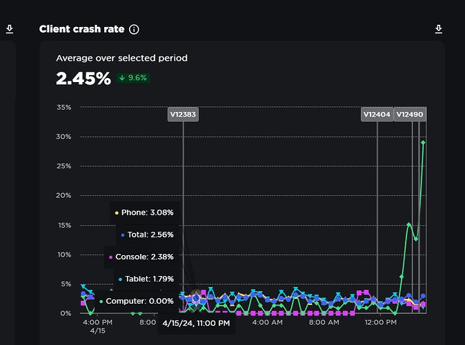Image resolution: width=465 pixels, height=345 pixels.
Task: Click the Client crash rate heading
Action: pos(82,29)
